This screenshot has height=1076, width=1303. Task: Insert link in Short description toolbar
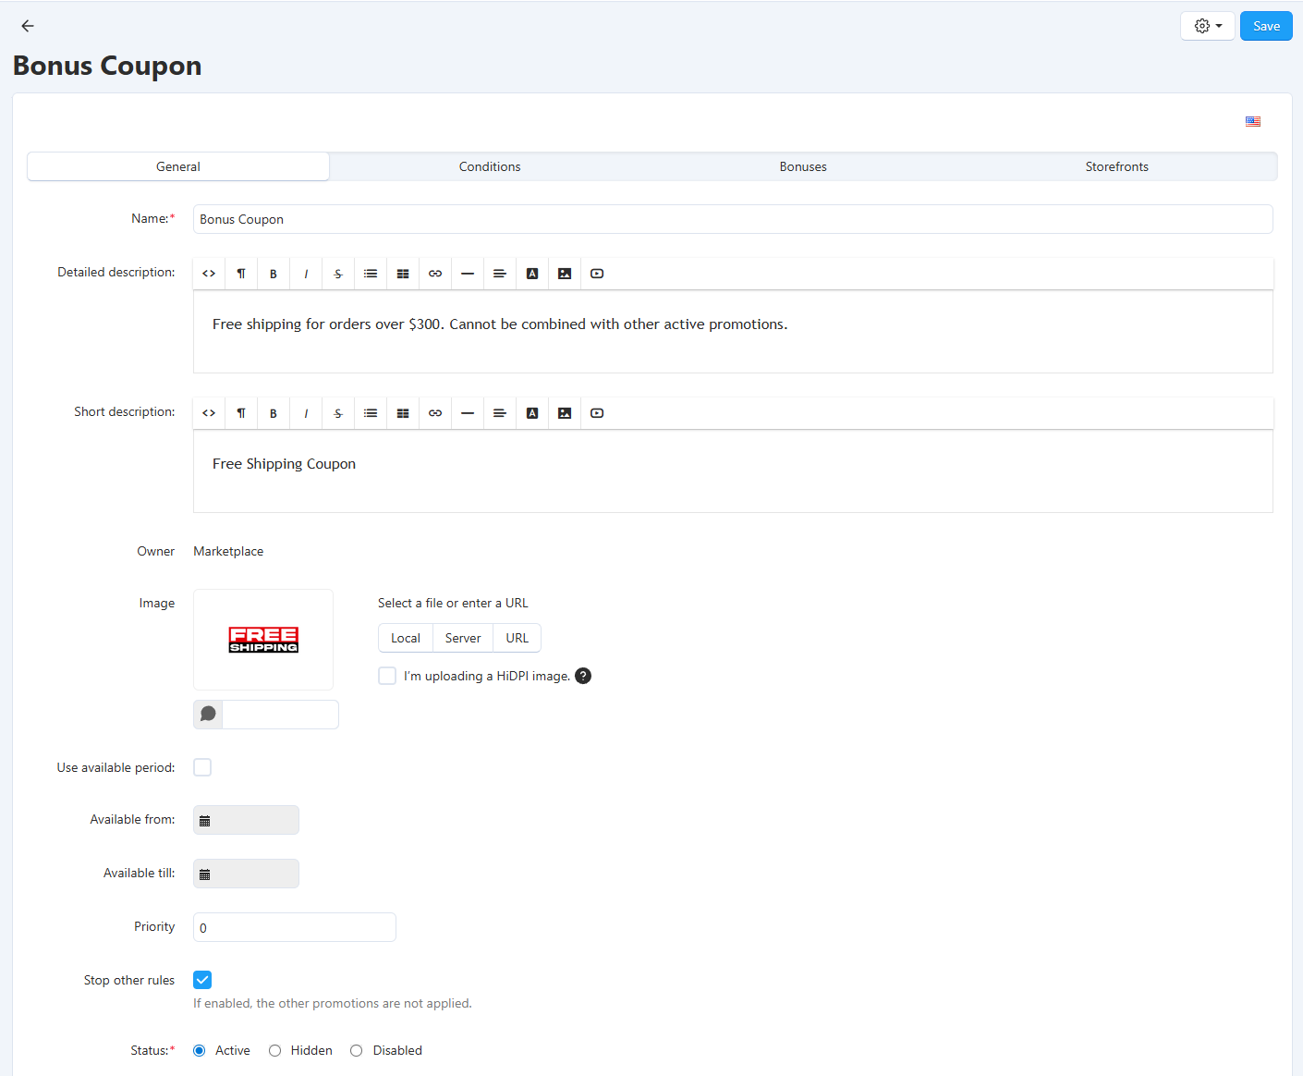(435, 413)
